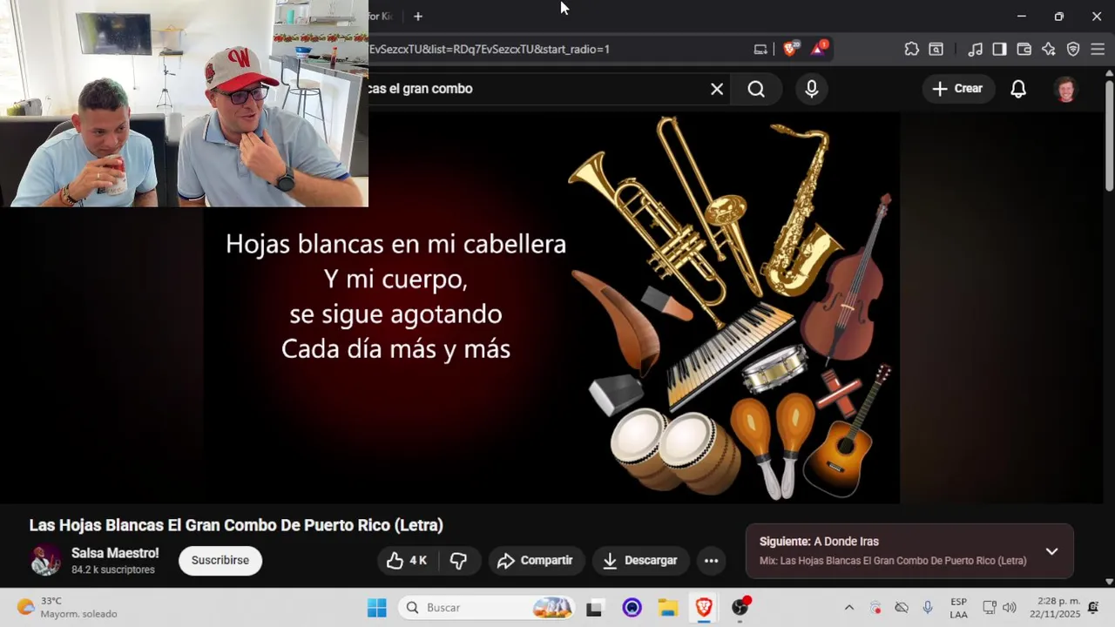1115x627 pixels.
Task: Open the browser hamburger main menu
Action: [x=1098, y=50]
